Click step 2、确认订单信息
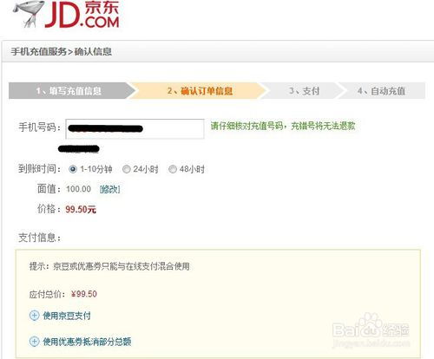 [x=200, y=91]
